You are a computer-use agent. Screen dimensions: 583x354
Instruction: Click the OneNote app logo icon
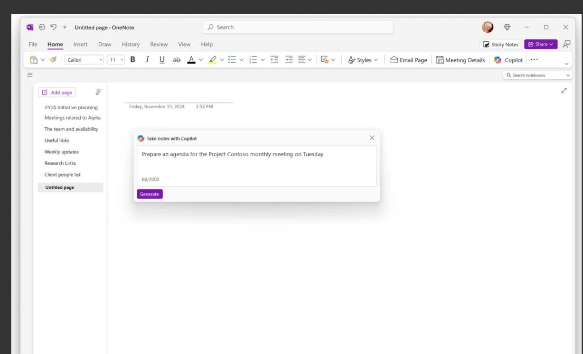pos(30,27)
